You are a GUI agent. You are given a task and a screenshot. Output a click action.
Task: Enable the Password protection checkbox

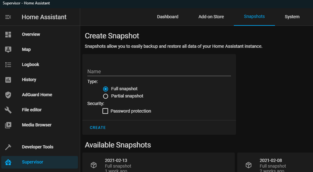pos(105,111)
